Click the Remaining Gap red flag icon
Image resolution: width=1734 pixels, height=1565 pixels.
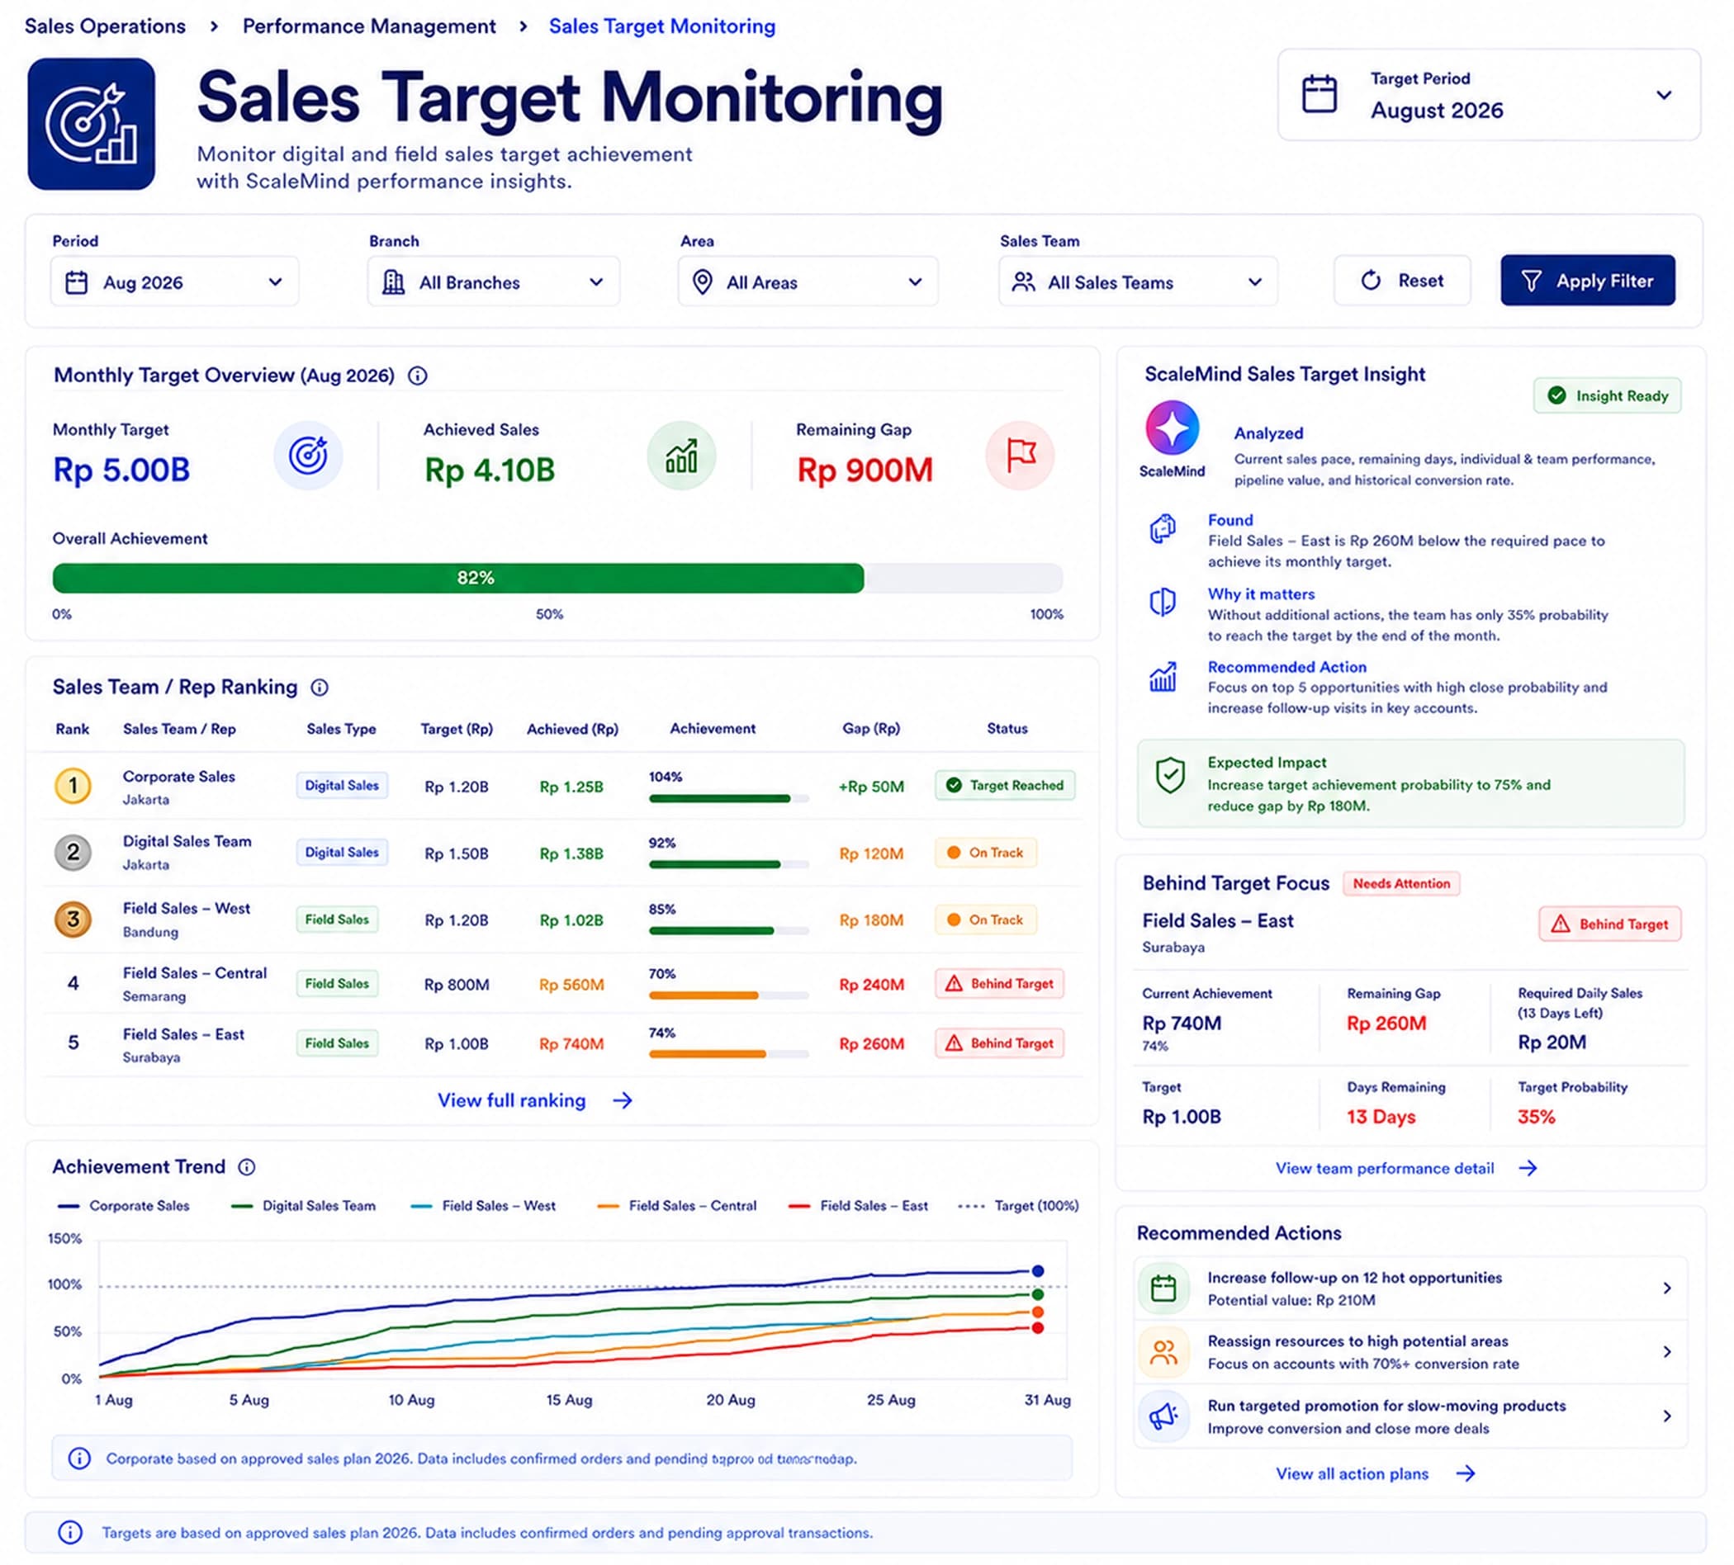(1019, 456)
